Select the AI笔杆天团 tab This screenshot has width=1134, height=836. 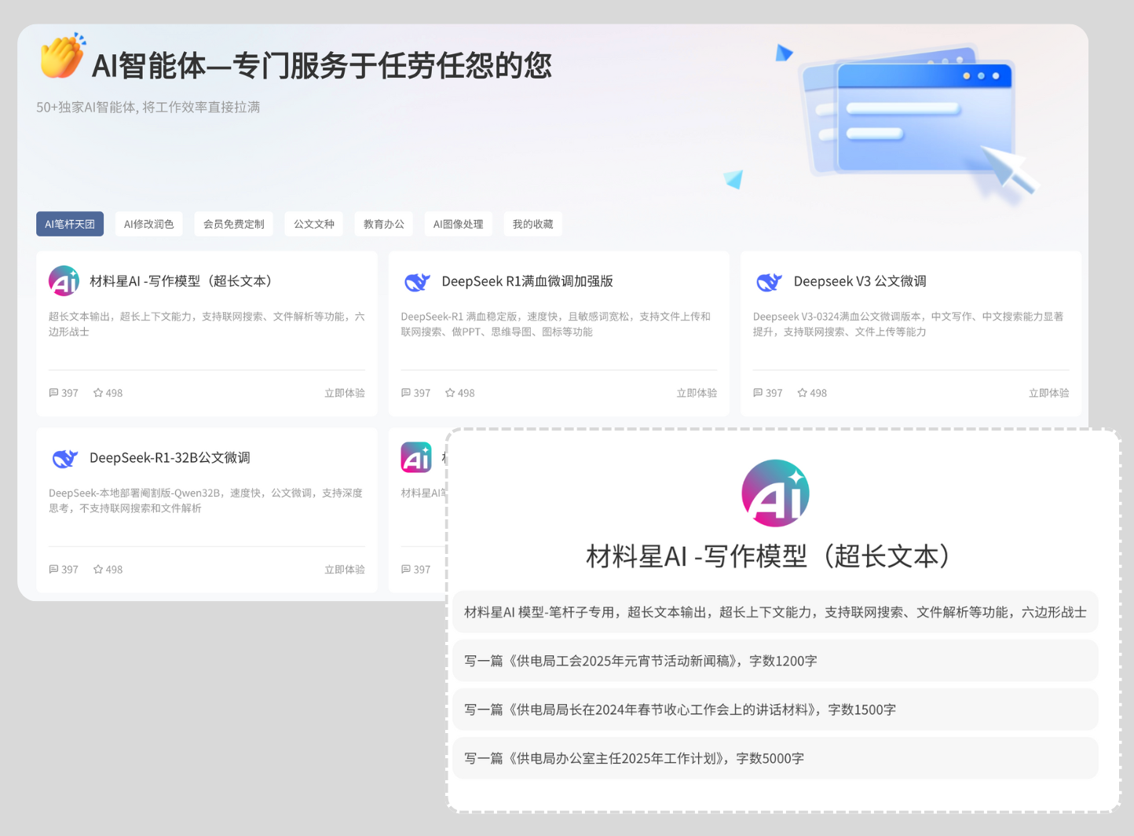pos(70,224)
